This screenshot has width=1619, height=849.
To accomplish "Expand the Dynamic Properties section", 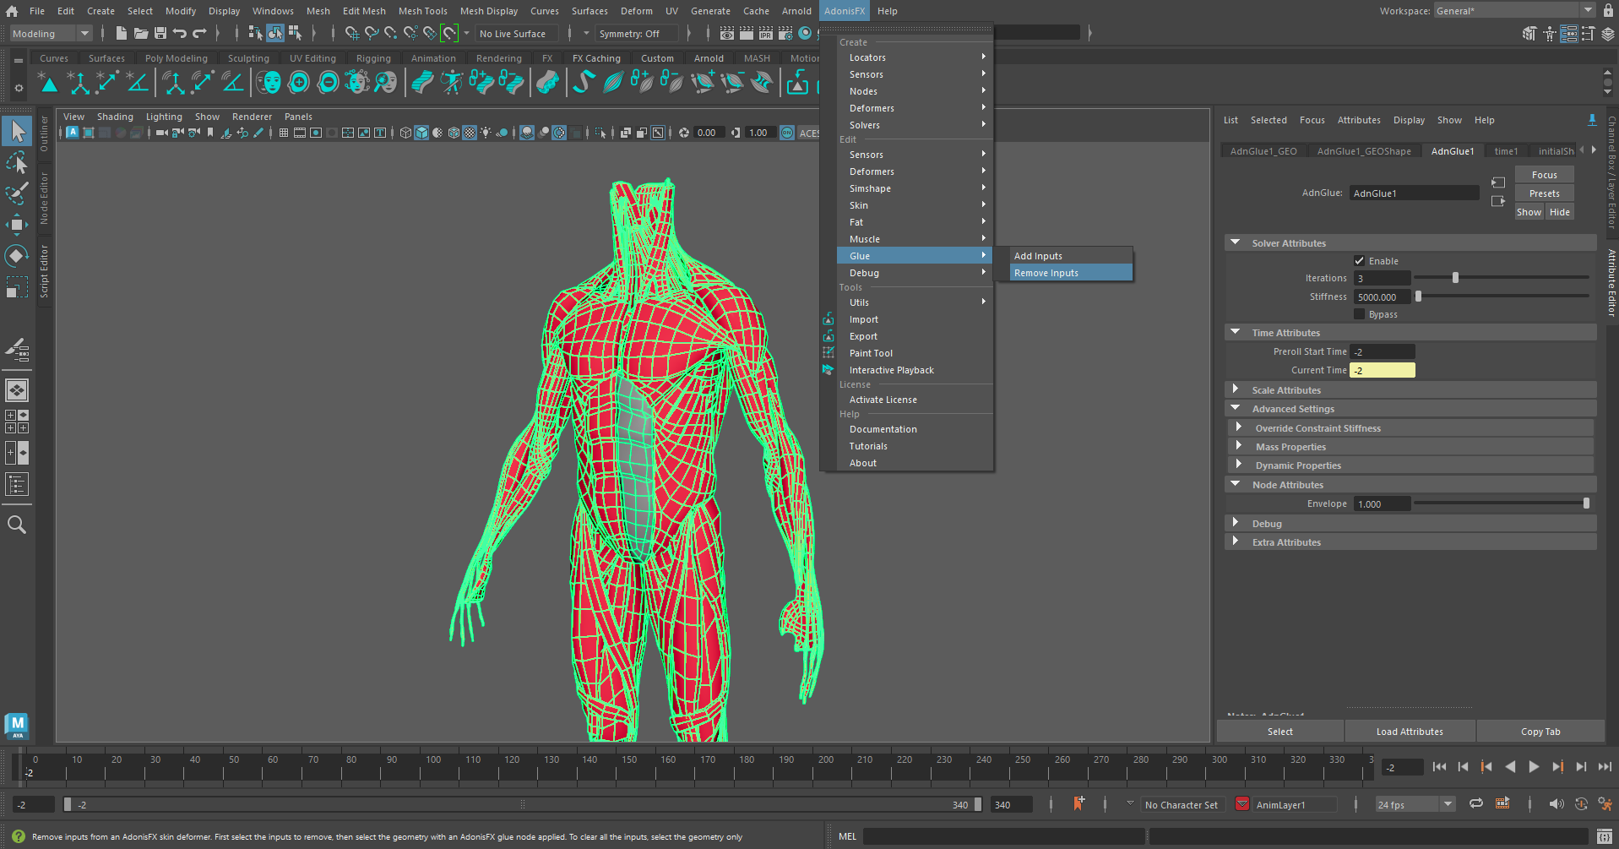I will click(x=1239, y=465).
